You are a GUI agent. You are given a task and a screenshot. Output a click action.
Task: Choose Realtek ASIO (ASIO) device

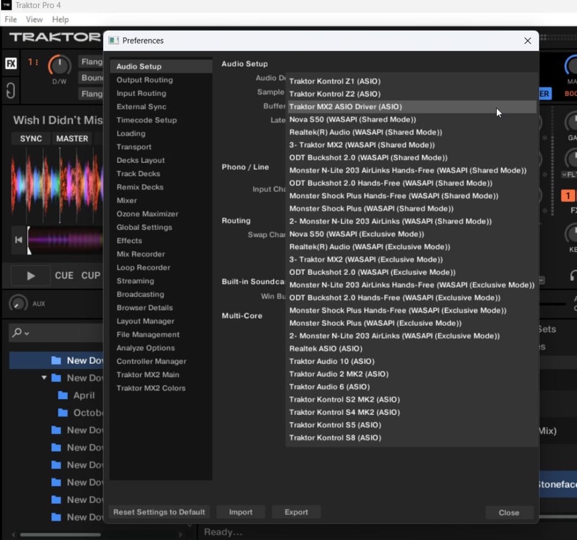(x=411, y=348)
